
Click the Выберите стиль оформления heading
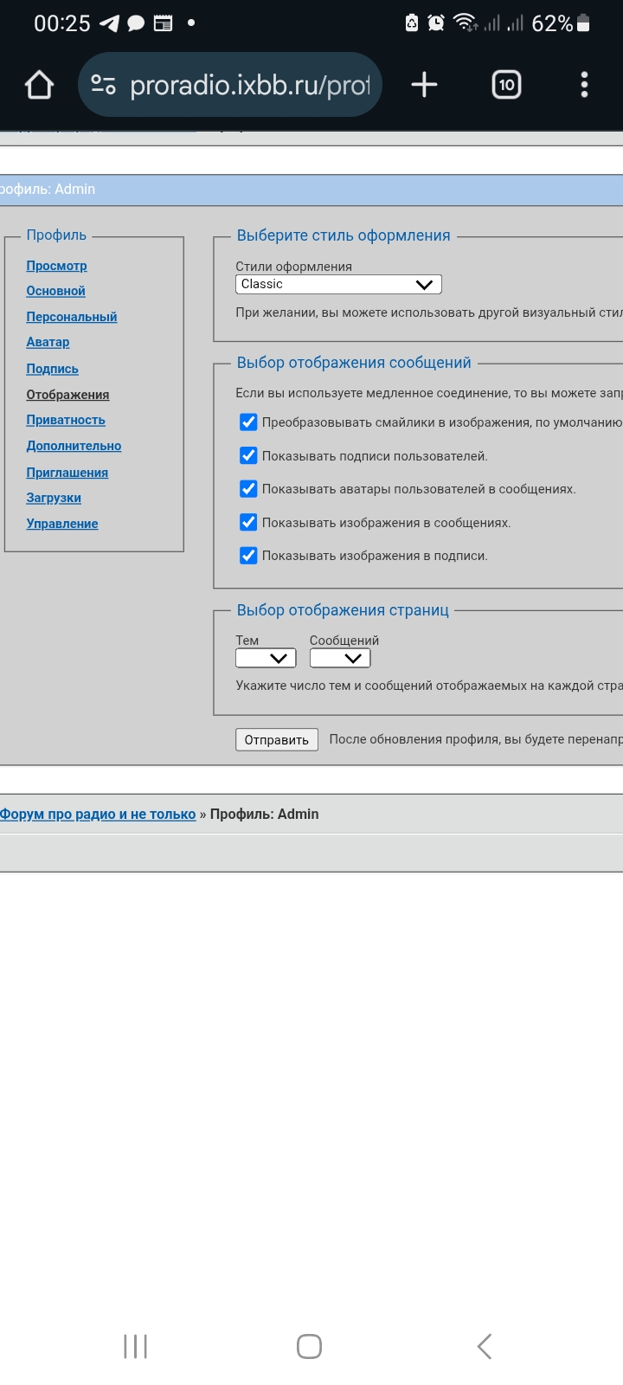tap(344, 235)
